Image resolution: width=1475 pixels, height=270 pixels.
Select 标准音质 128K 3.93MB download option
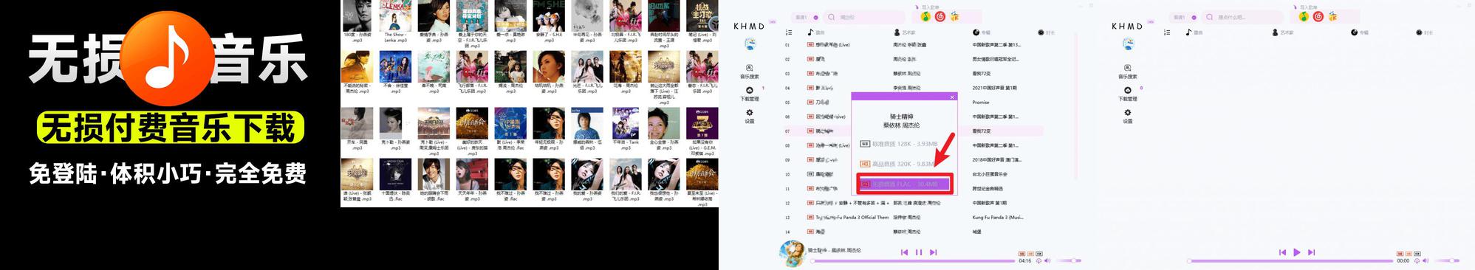[900, 144]
